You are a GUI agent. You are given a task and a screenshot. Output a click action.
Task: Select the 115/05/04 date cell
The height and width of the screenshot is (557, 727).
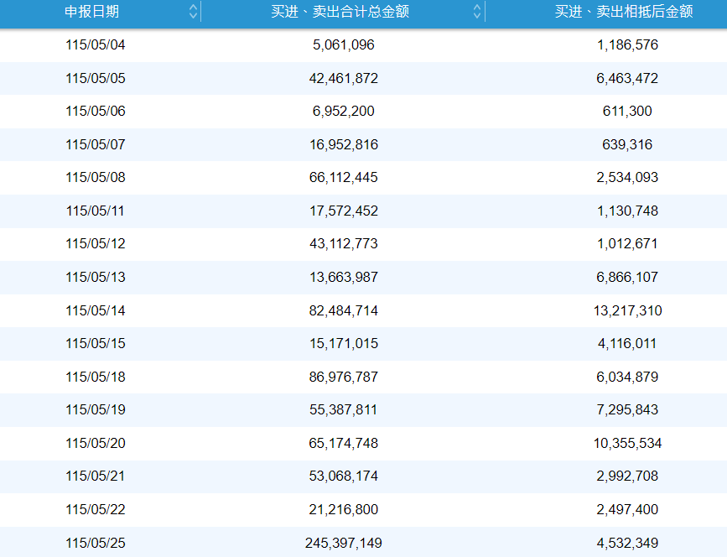(x=96, y=45)
